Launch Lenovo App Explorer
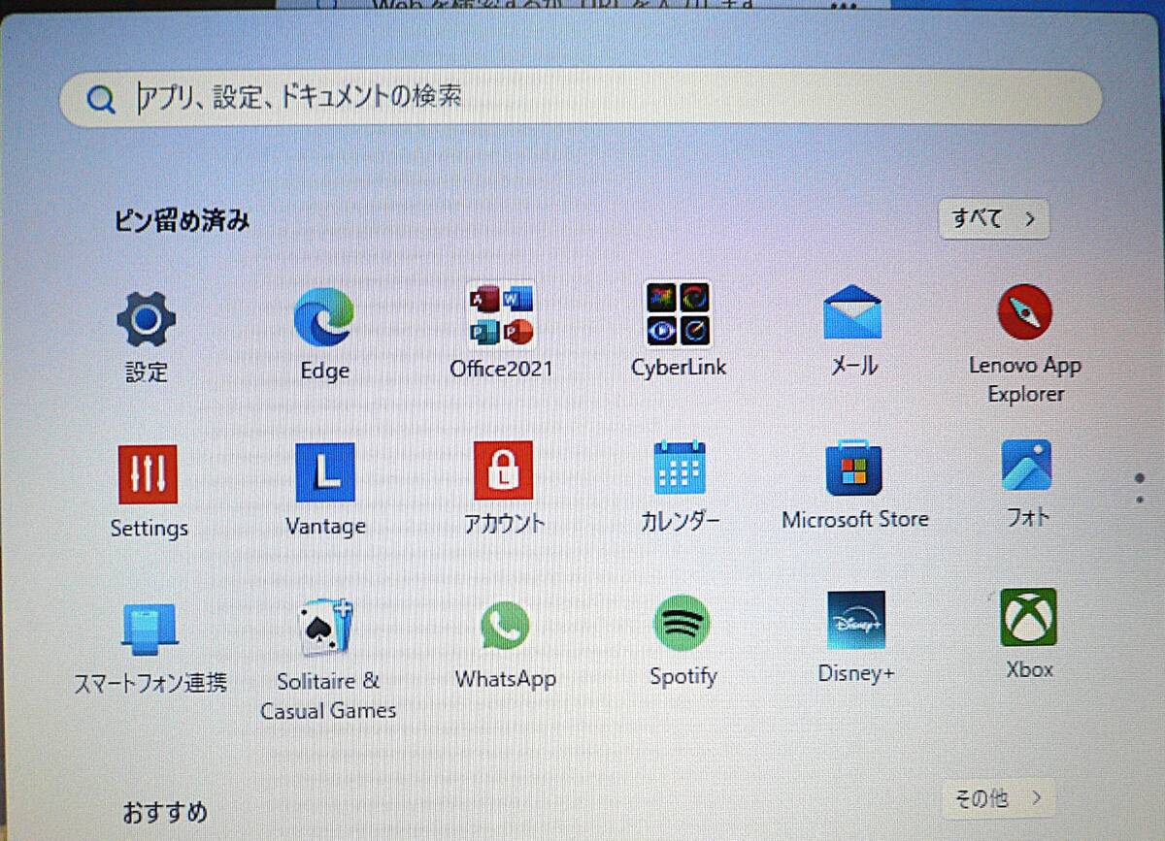Image resolution: width=1165 pixels, height=841 pixels. [1025, 312]
